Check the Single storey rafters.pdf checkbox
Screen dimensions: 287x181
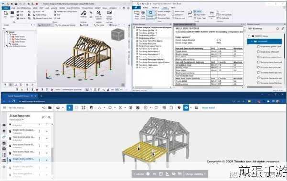pos(258,52)
